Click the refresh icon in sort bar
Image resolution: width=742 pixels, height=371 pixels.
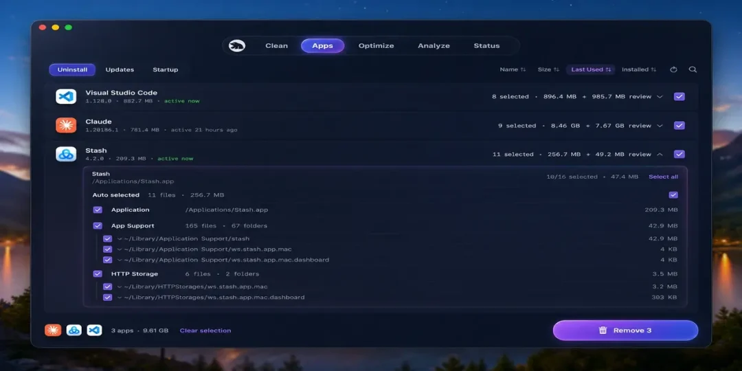coord(673,69)
